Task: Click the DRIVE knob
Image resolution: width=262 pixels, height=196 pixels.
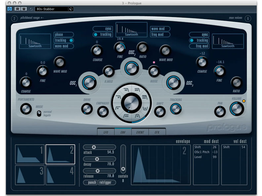Action: click(87, 109)
